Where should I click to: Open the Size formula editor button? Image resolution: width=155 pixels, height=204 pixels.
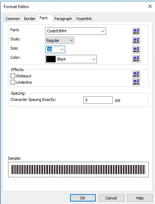pyautogui.click(x=136, y=50)
